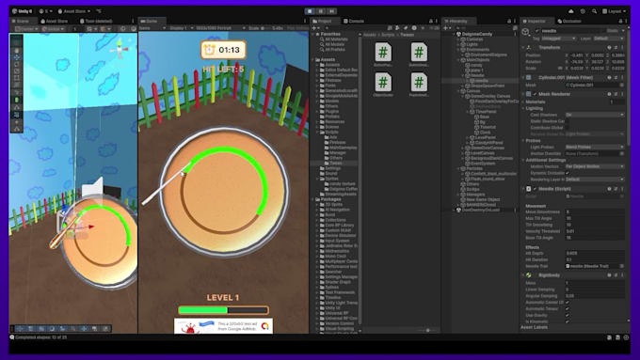Click the Step frame button
The height and width of the screenshot is (360, 640).
(332, 11)
